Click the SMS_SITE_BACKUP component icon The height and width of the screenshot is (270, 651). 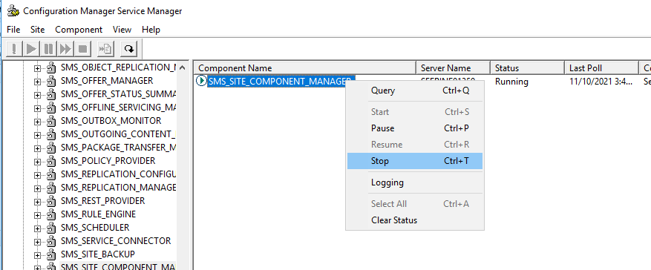(51, 254)
